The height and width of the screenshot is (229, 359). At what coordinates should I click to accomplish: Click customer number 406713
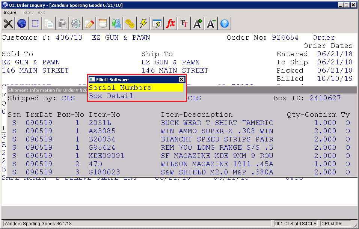69,37
